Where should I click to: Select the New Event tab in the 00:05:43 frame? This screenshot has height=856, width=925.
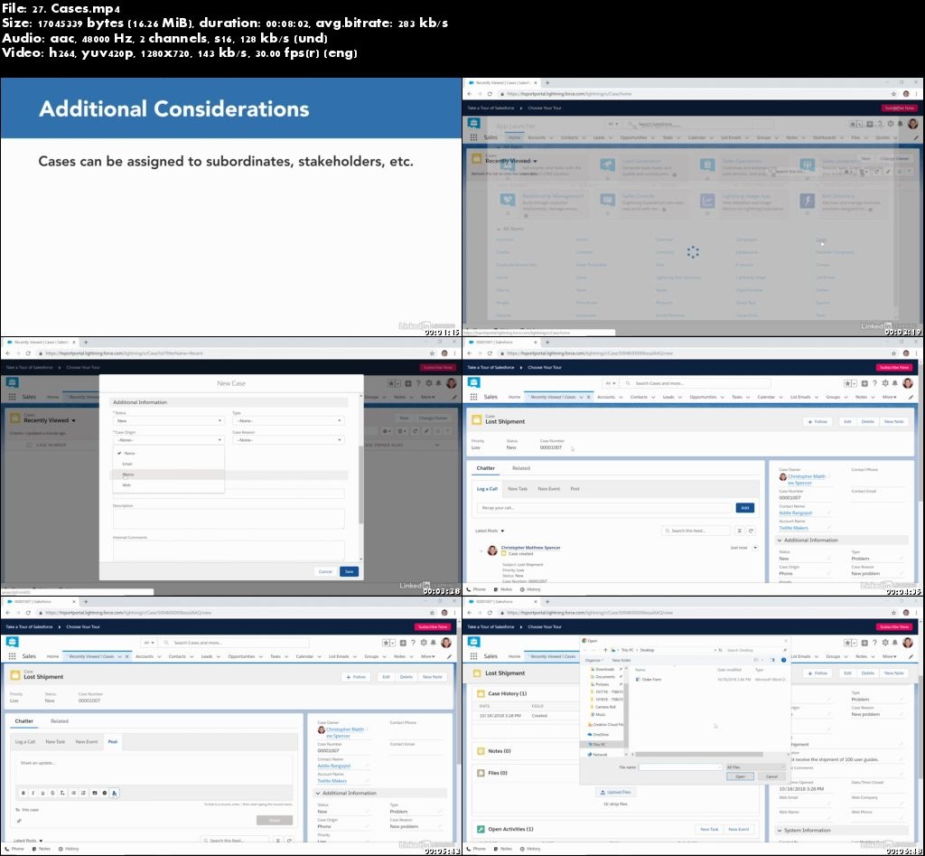87,741
